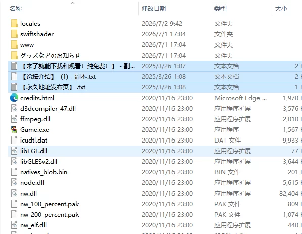Select the icudtl.dat file name
The height and width of the screenshot is (234, 302).
point(34,141)
